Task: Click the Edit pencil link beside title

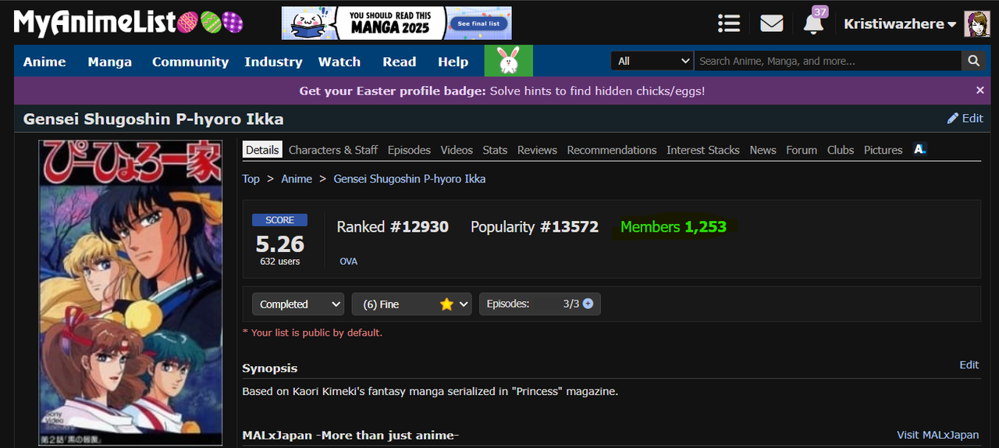Action: tap(965, 119)
